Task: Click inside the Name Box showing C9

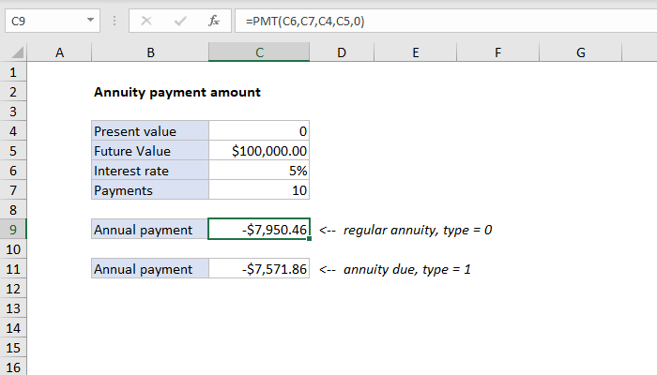Action: pyautogui.click(x=42, y=19)
